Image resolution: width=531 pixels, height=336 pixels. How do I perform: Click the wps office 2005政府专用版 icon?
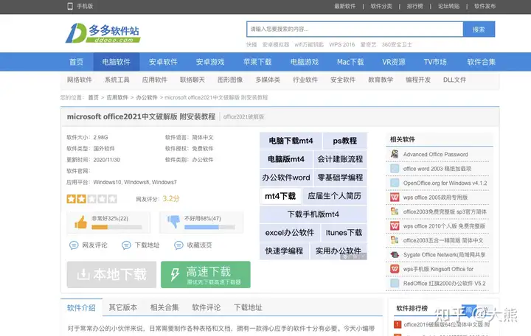coord(395,197)
